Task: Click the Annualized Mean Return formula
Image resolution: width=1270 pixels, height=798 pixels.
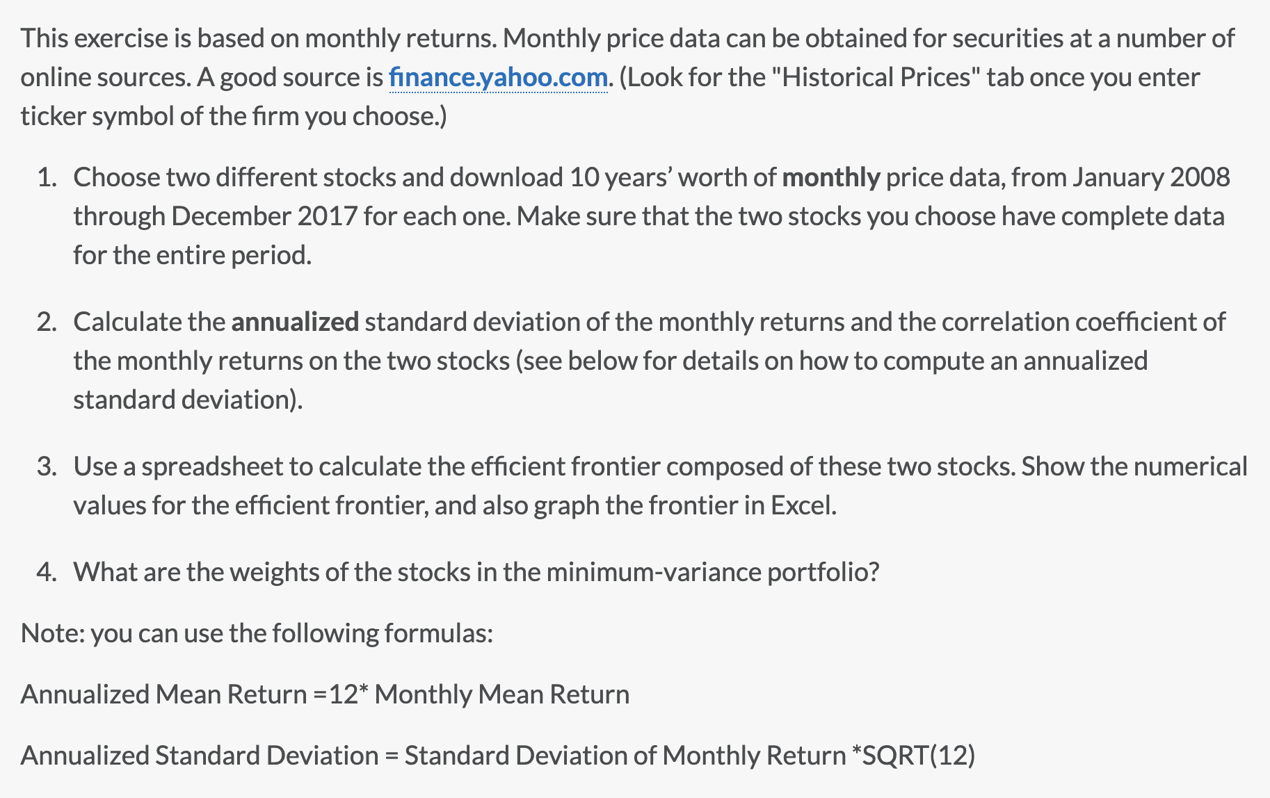Action: pyautogui.click(x=325, y=694)
